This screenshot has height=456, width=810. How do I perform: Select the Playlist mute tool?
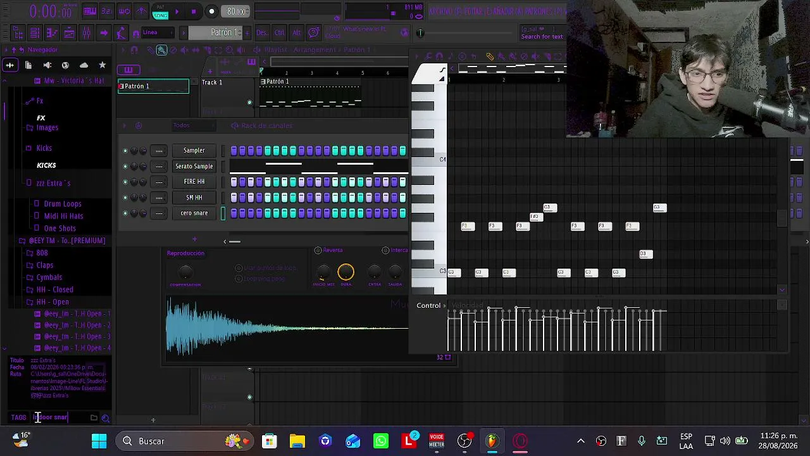pos(184,50)
